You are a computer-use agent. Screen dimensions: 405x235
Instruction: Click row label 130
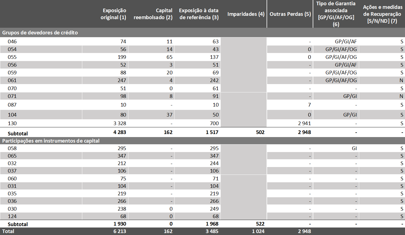[x=12, y=123]
